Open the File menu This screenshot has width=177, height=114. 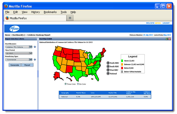point(7,12)
